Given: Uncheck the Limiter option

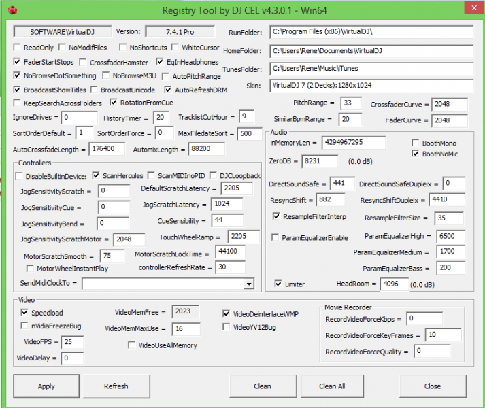Looking at the screenshot, I should (278, 284).
